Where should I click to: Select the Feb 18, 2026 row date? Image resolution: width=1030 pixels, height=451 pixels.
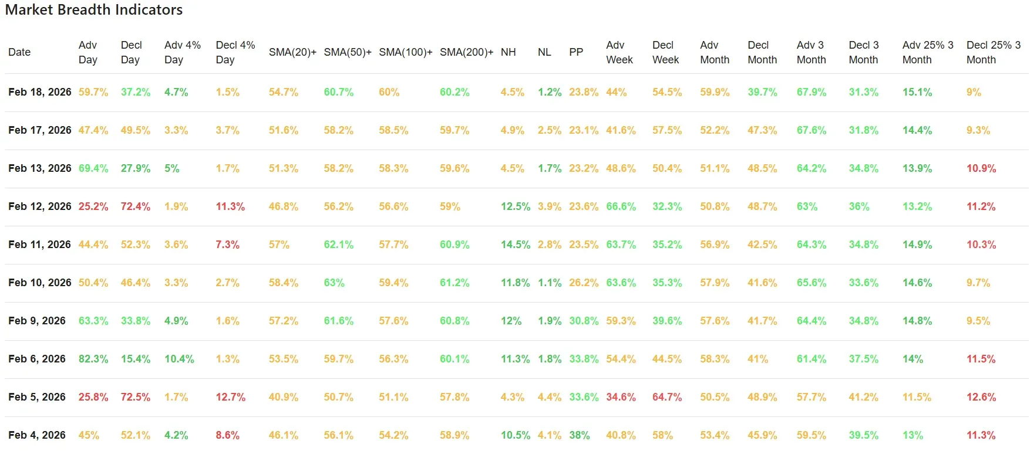click(x=39, y=92)
